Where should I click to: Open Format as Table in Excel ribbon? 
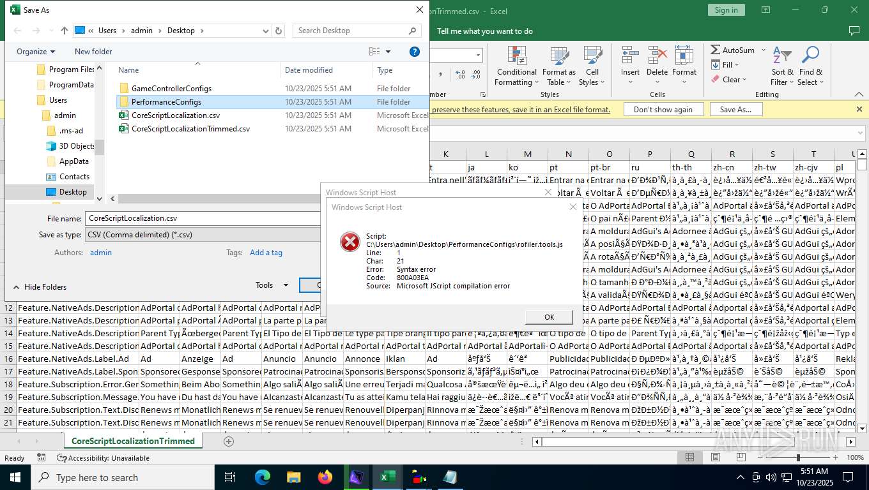(559, 66)
